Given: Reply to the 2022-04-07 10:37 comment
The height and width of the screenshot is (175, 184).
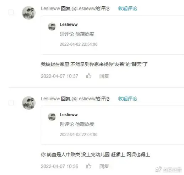Looking at the screenshot, I should 104,76.
